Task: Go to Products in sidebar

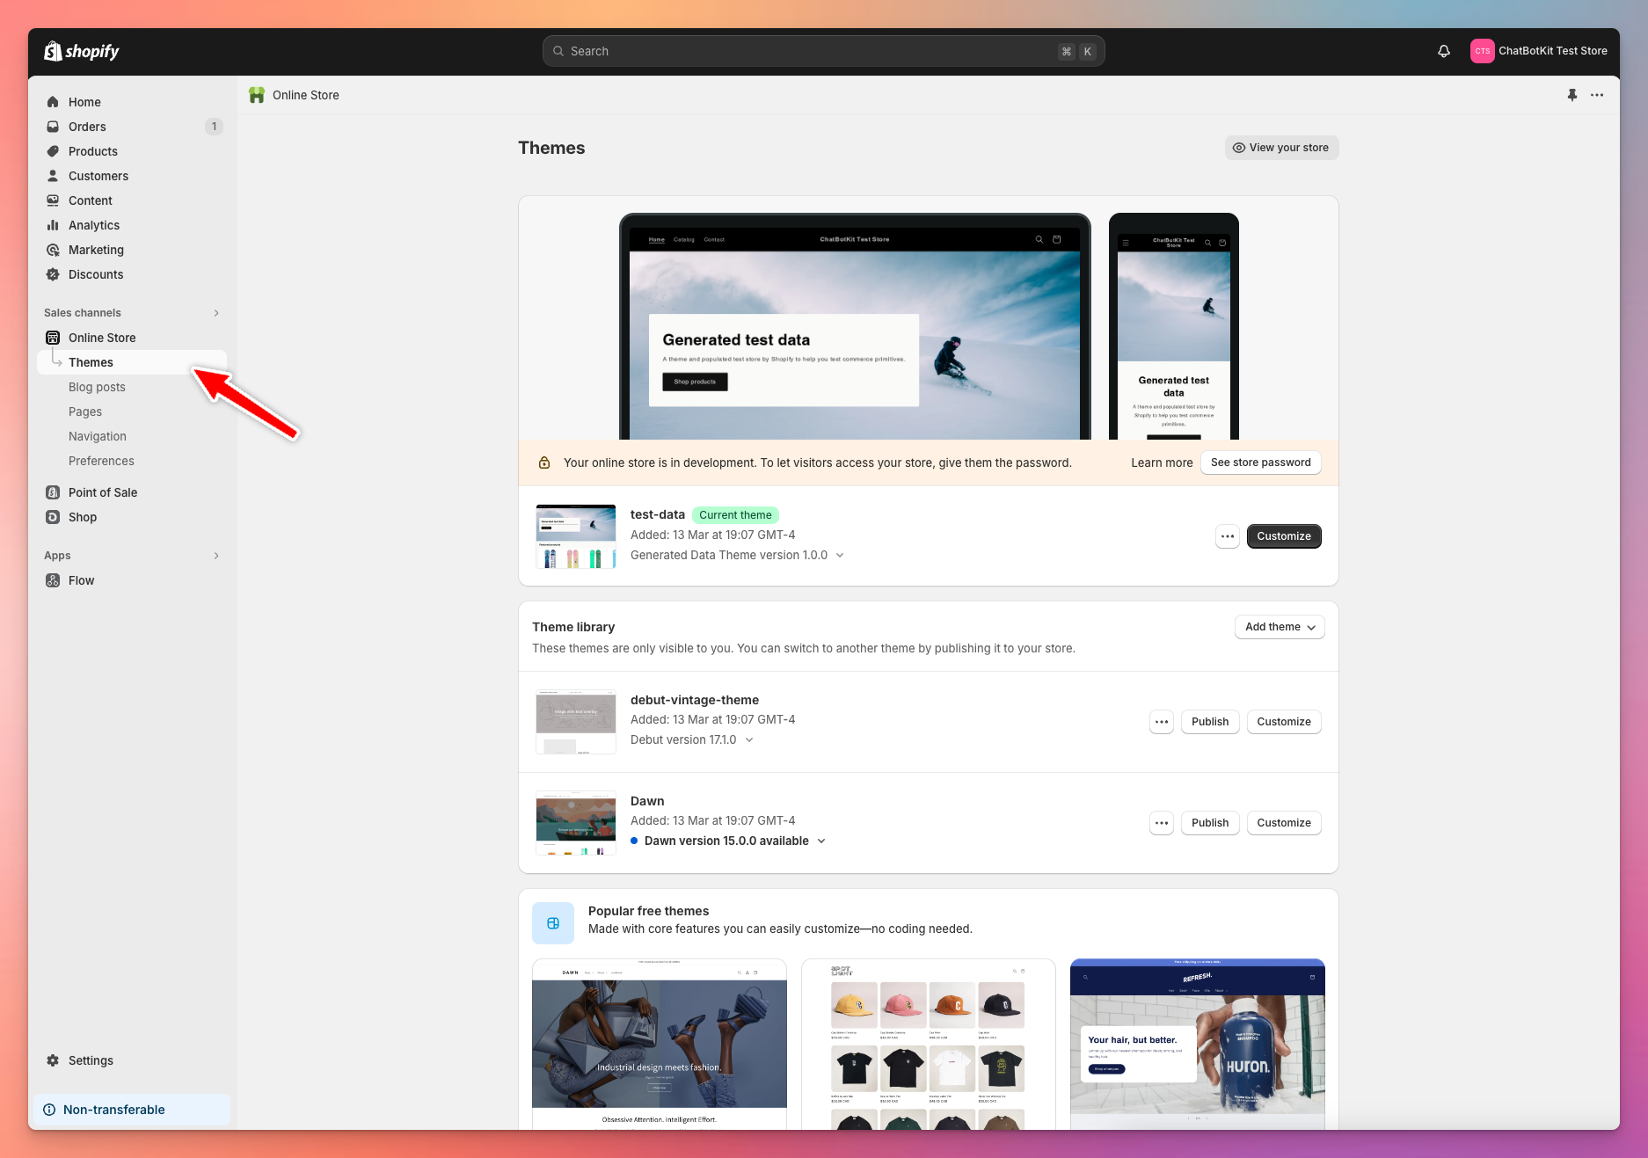Action: (92, 151)
